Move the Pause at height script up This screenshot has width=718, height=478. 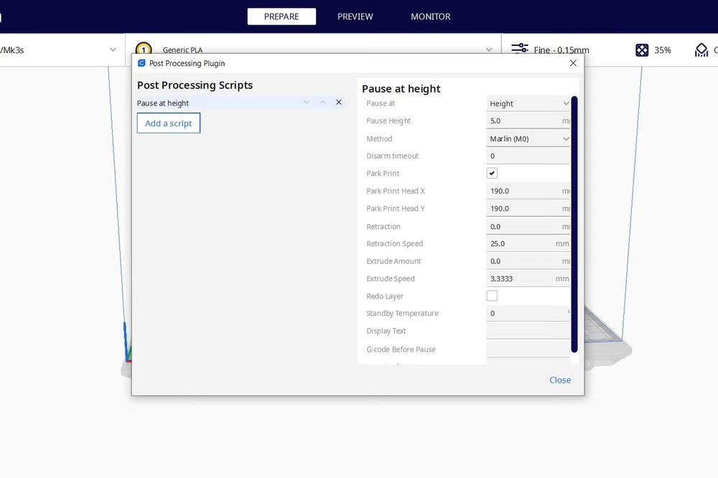[323, 103]
